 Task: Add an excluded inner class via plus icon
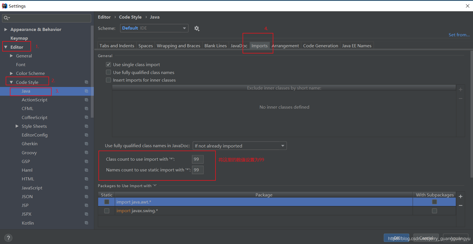(x=461, y=89)
